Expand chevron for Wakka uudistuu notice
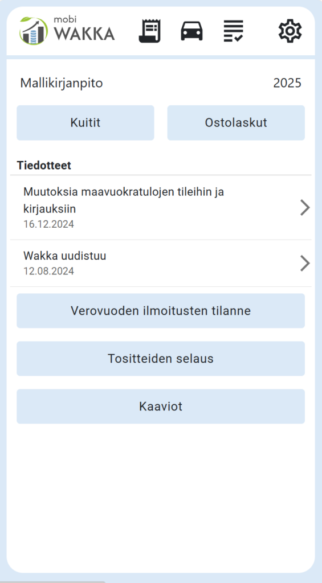322x583 pixels. 305,263
